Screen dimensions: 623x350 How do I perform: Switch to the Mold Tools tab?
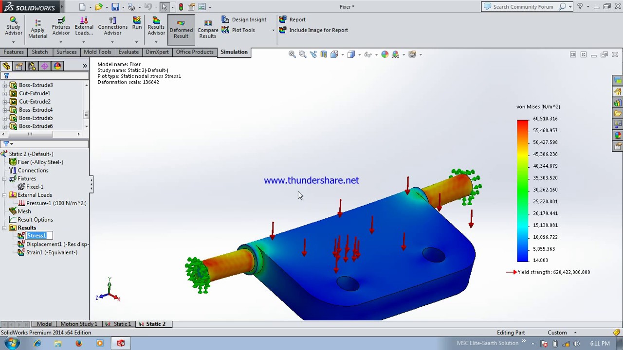tap(97, 52)
